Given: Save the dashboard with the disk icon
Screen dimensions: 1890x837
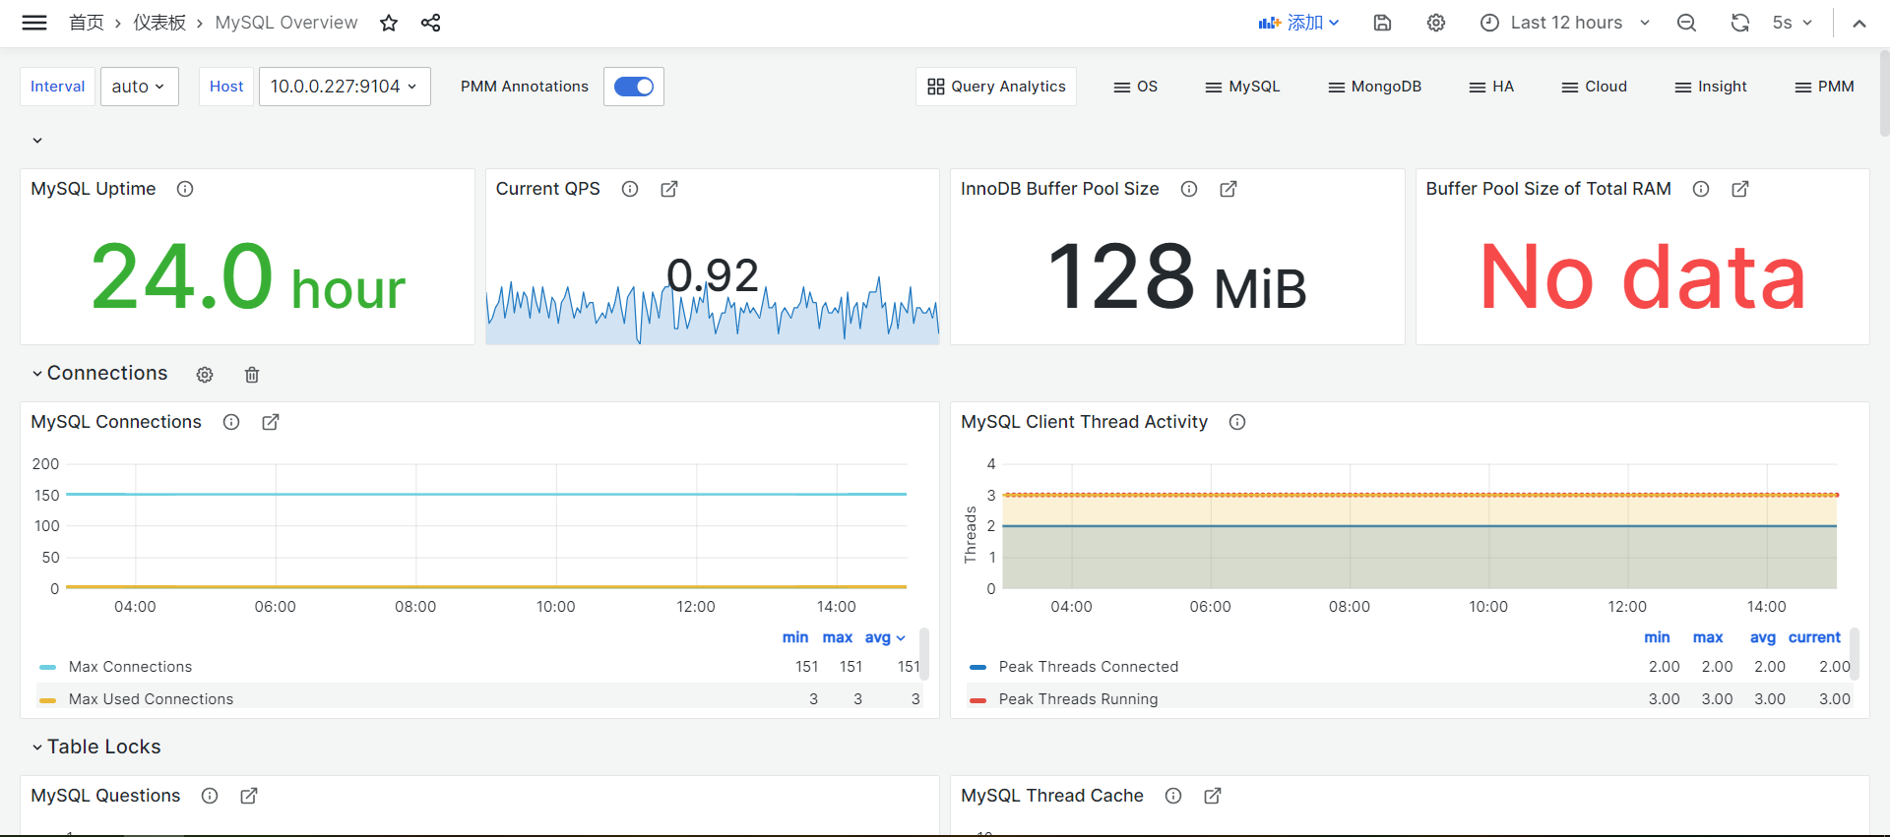Looking at the screenshot, I should 1382,23.
